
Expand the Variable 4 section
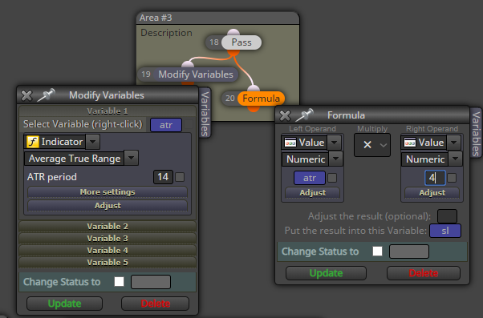point(108,251)
